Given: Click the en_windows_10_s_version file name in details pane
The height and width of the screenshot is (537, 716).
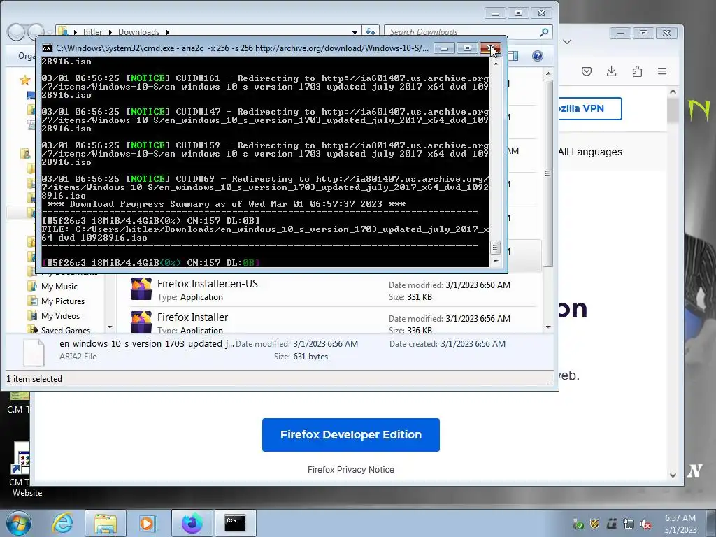Looking at the screenshot, I should pyautogui.click(x=147, y=343).
